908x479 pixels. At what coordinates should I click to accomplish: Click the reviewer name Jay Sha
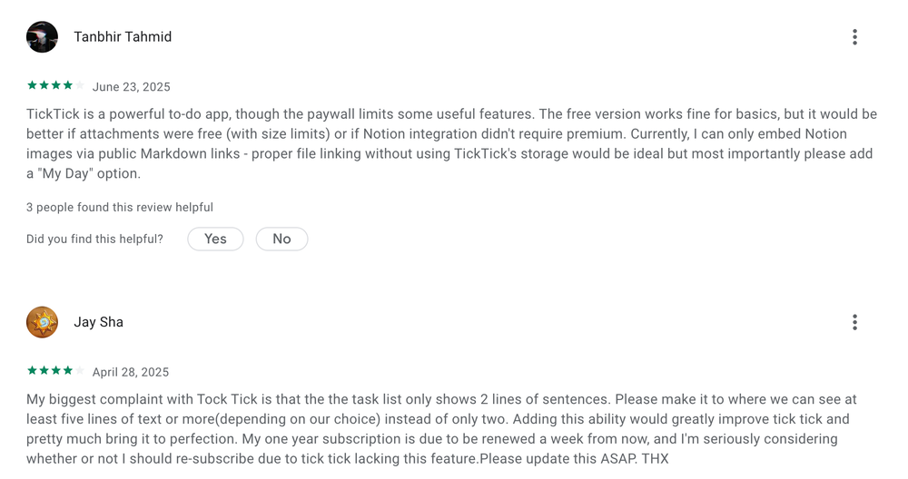click(x=98, y=322)
